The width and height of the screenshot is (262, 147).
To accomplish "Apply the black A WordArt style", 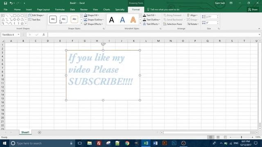I will (112, 20).
